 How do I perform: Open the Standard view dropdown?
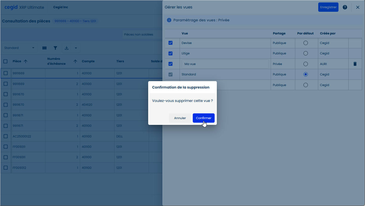(20, 48)
